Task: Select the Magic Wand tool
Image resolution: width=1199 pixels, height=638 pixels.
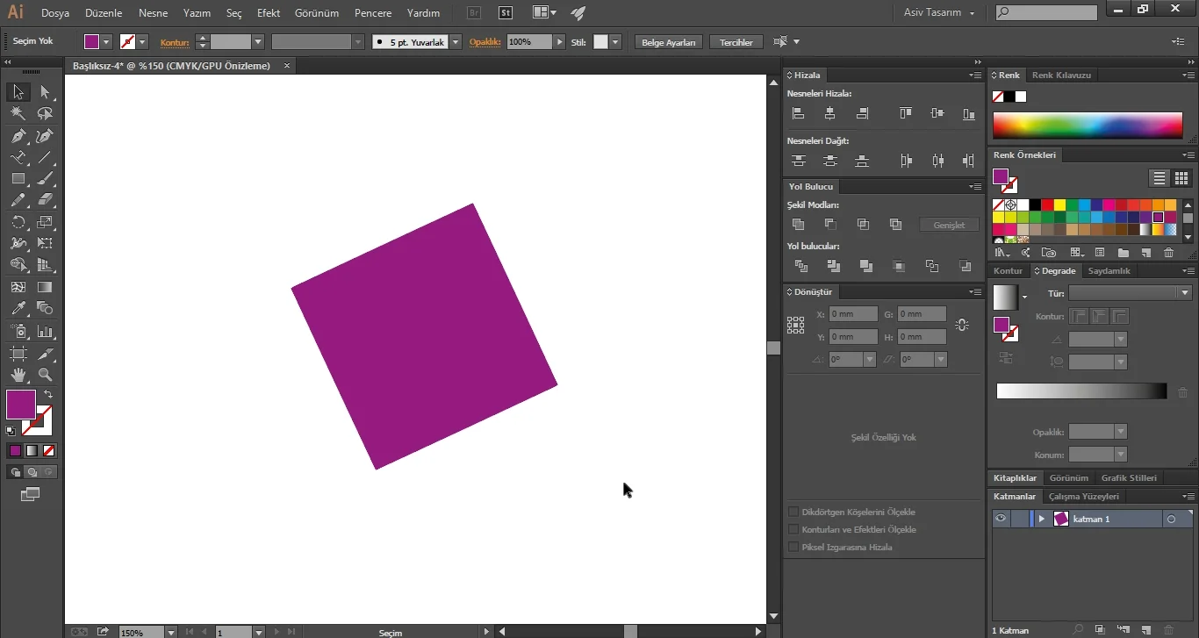Action: [x=18, y=114]
